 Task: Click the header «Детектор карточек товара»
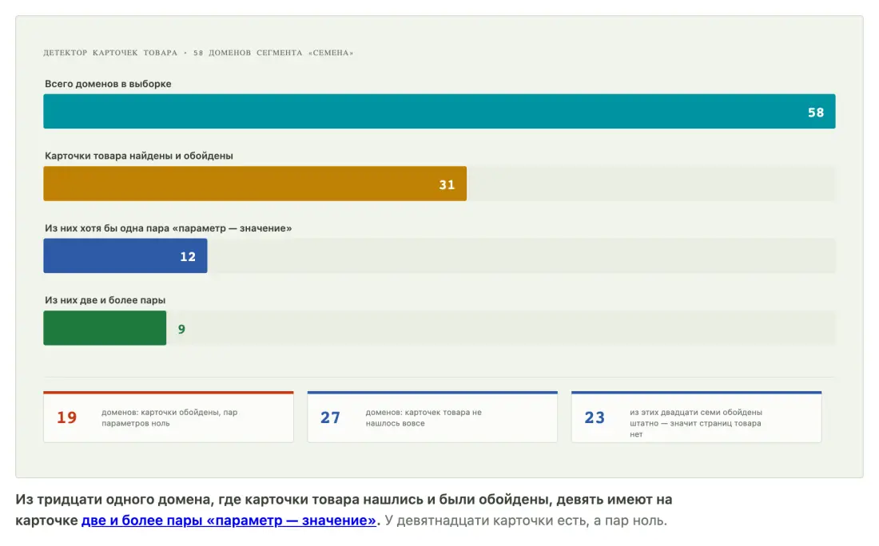tap(110, 53)
